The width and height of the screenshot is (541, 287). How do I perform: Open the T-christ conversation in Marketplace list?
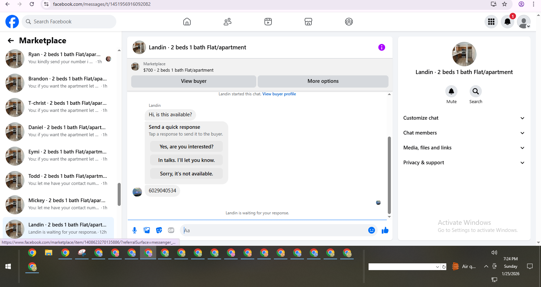click(x=58, y=107)
